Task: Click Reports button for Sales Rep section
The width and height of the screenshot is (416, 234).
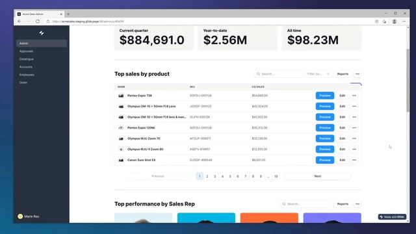Action: (x=343, y=204)
